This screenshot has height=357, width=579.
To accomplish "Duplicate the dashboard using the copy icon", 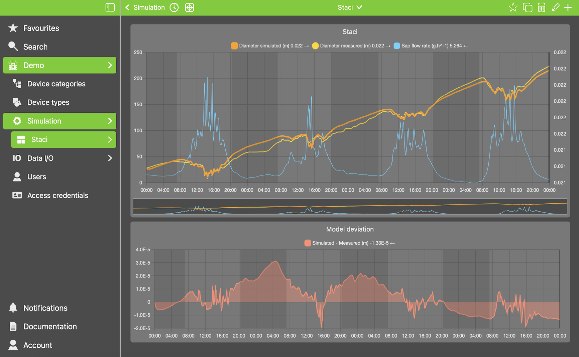I will [x=528, y=7].
